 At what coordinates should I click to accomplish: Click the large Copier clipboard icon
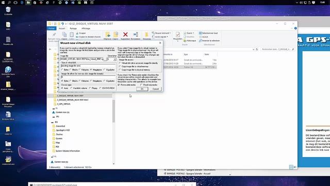click(64, 35)
